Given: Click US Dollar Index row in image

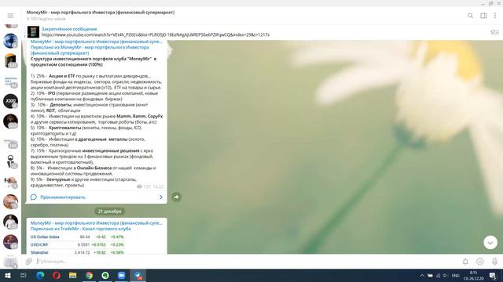Looking at the screenshot, I should click(77, 237).
